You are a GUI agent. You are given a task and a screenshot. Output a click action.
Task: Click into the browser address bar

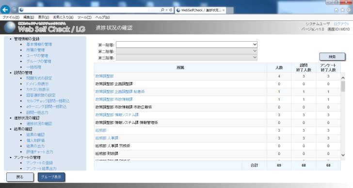click(90, 10)
